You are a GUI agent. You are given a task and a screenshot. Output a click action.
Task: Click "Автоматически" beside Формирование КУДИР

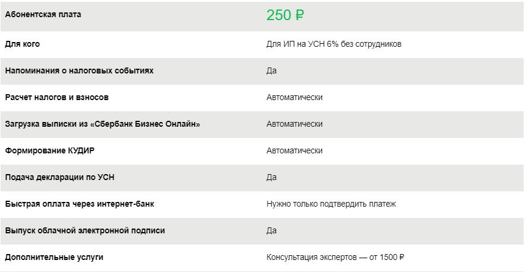[295, 150]
